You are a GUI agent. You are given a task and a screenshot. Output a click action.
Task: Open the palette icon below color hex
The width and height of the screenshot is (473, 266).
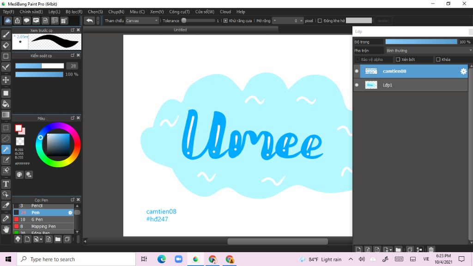coord(19,175)
